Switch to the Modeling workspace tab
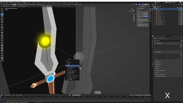This screenshot has width=183, height=103. tap(29, 3)
